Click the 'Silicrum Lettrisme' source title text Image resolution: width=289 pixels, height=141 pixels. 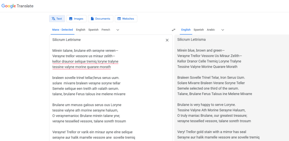click(66, 40)
